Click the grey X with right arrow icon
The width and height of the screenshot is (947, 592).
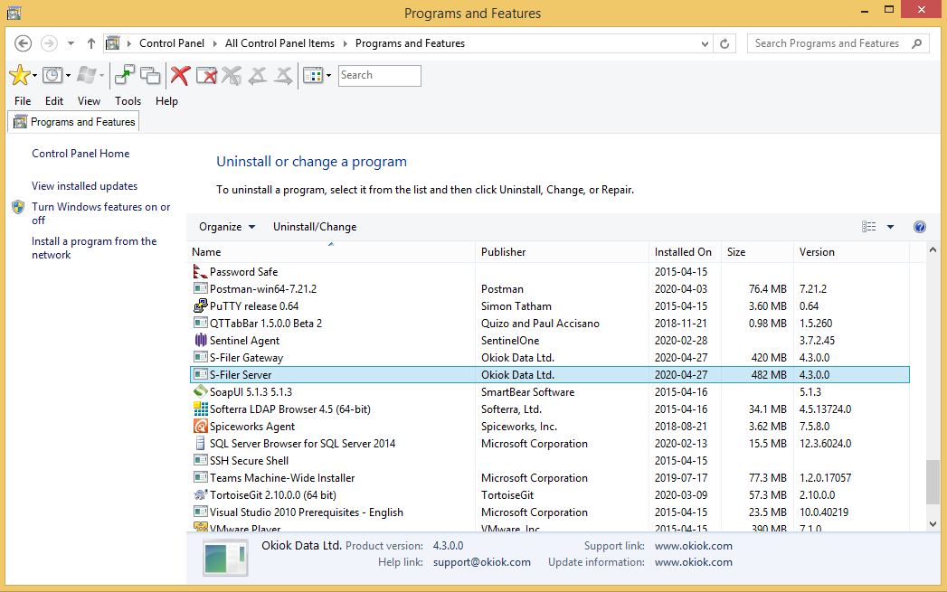(x=283, y=75)
